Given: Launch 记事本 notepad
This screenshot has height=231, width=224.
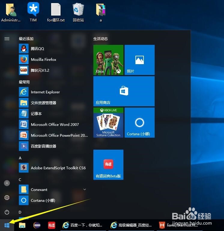Looking at the screenshot, I should (54, 114).
